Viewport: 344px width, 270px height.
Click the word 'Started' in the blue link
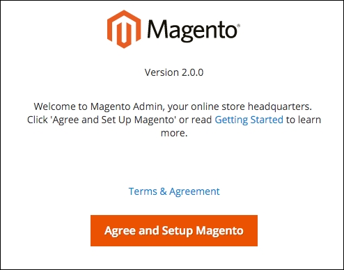(x=267, y=120)
